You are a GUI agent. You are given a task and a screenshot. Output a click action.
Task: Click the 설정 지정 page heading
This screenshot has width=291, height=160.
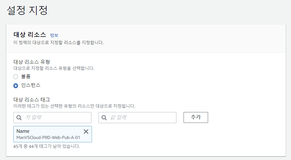(x=27, y=10)
